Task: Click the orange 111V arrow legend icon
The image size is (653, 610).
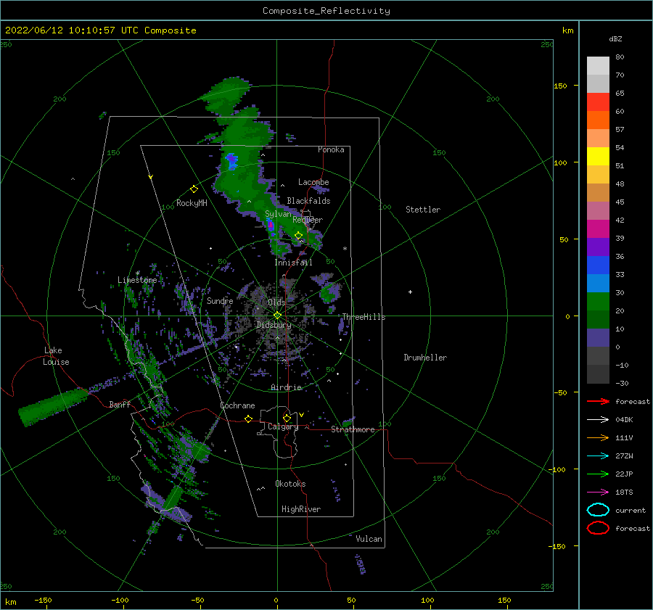Action: (x=598, y=437)
